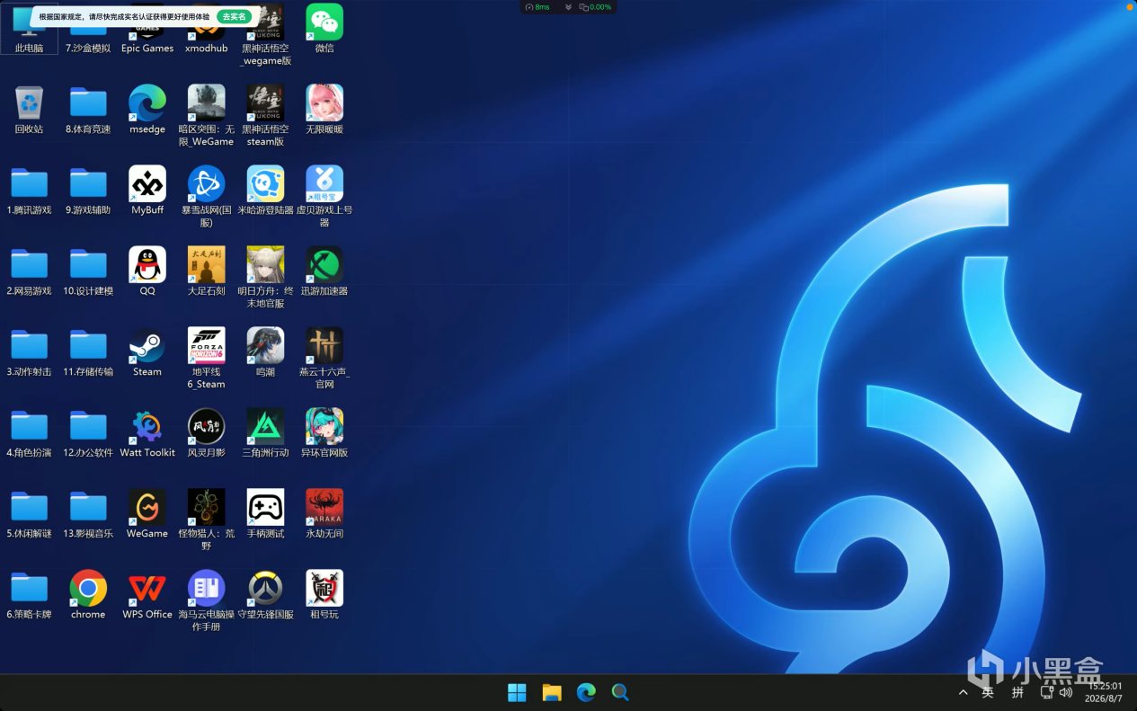Launch 守望先锋国服 Overwatch icon
Screen dimensions: 1137x711
265,589
